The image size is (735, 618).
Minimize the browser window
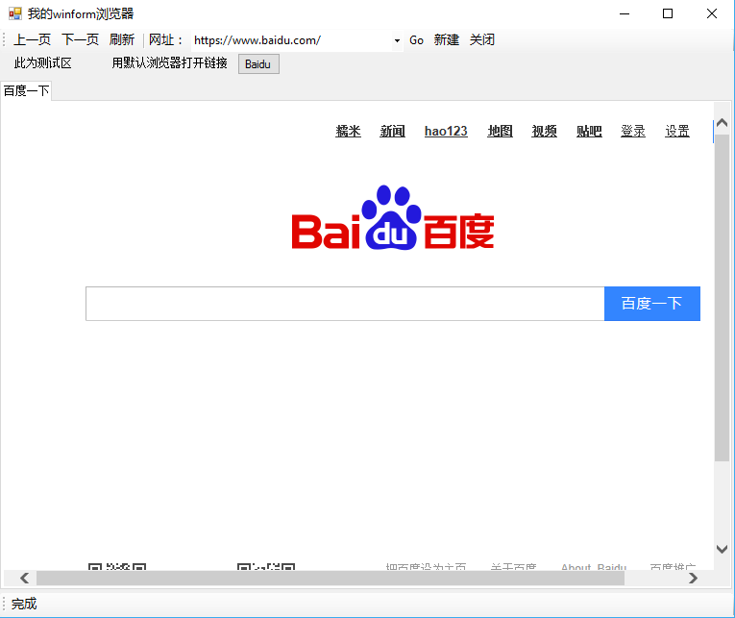(625, 13)
